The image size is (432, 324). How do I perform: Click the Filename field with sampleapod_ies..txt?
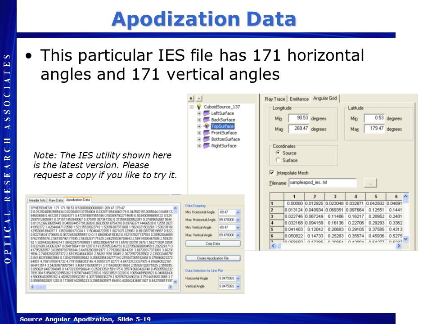coord(323,183)
